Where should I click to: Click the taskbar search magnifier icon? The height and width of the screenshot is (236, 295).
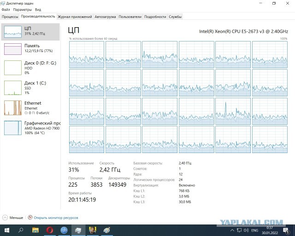click(x=21, y=230)
